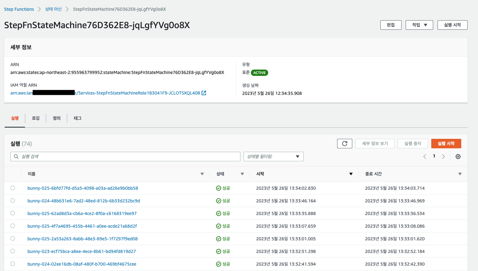
Task: Click start time 13:33:46.164 cell
Action: 286,201
